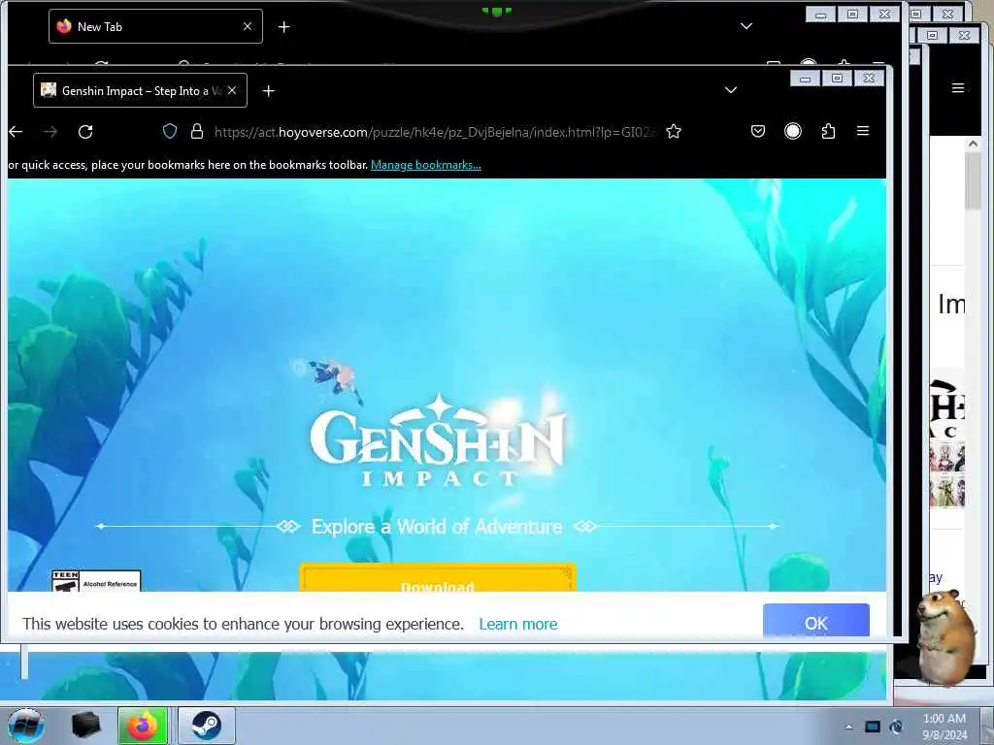Close the Genshin Impact tab
Screen dimensions: 994x745
click(232, 90)
